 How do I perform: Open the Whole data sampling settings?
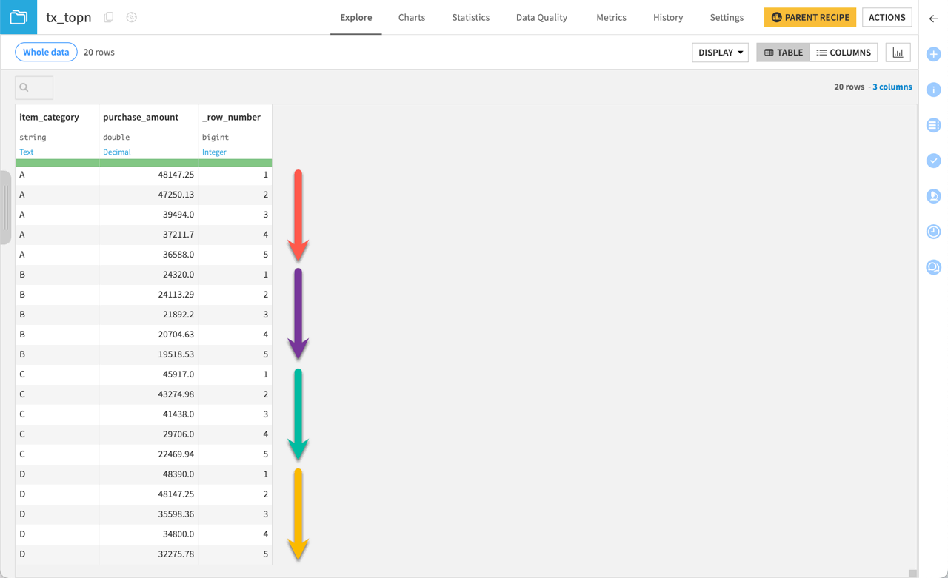coord(44,52)
